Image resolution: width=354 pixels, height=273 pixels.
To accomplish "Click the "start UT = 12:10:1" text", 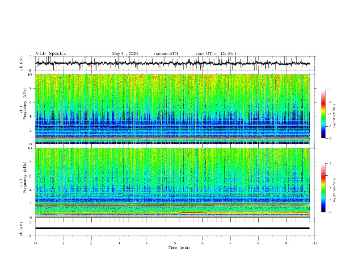I will click(x=216, y=54).
